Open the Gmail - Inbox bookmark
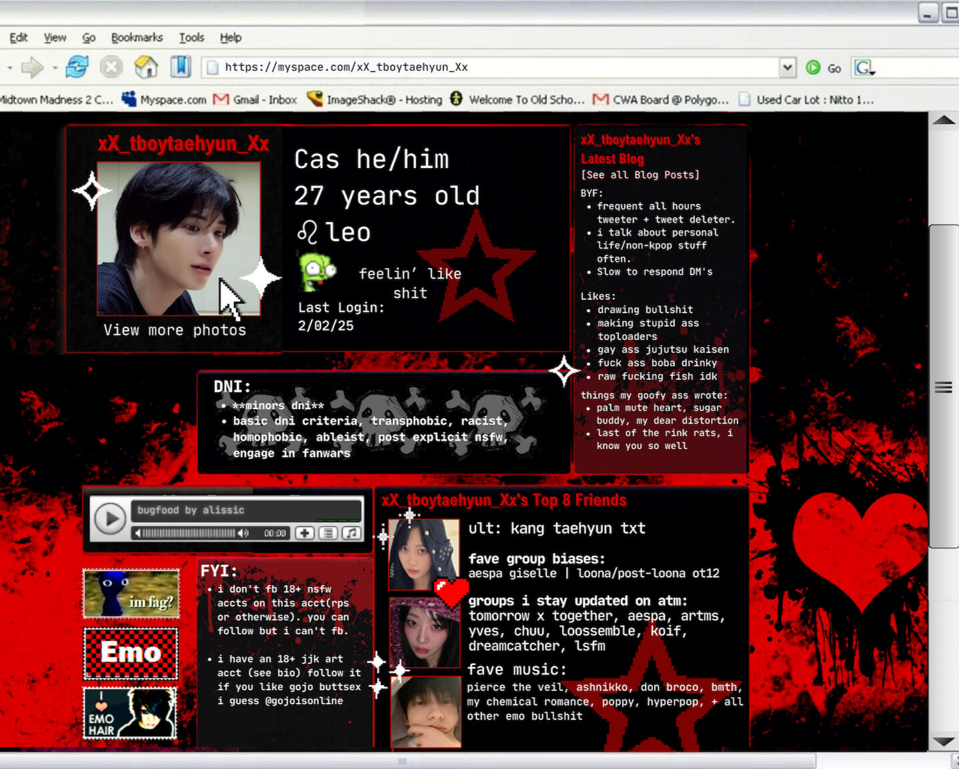The height and width of the screenshot is (769, 959). click(255, 99)
